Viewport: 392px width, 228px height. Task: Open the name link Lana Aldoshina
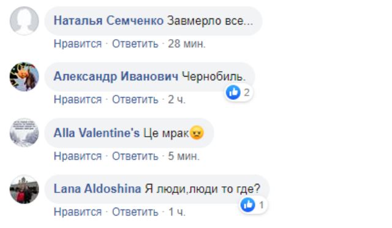tap(97, 189)
